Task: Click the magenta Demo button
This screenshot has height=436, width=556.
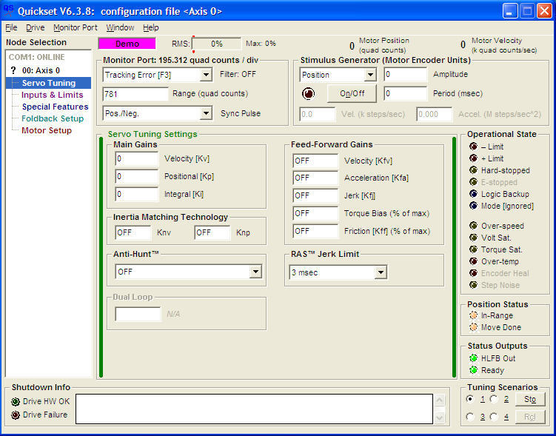Action: pyautogui.click(x=127, y=44)
